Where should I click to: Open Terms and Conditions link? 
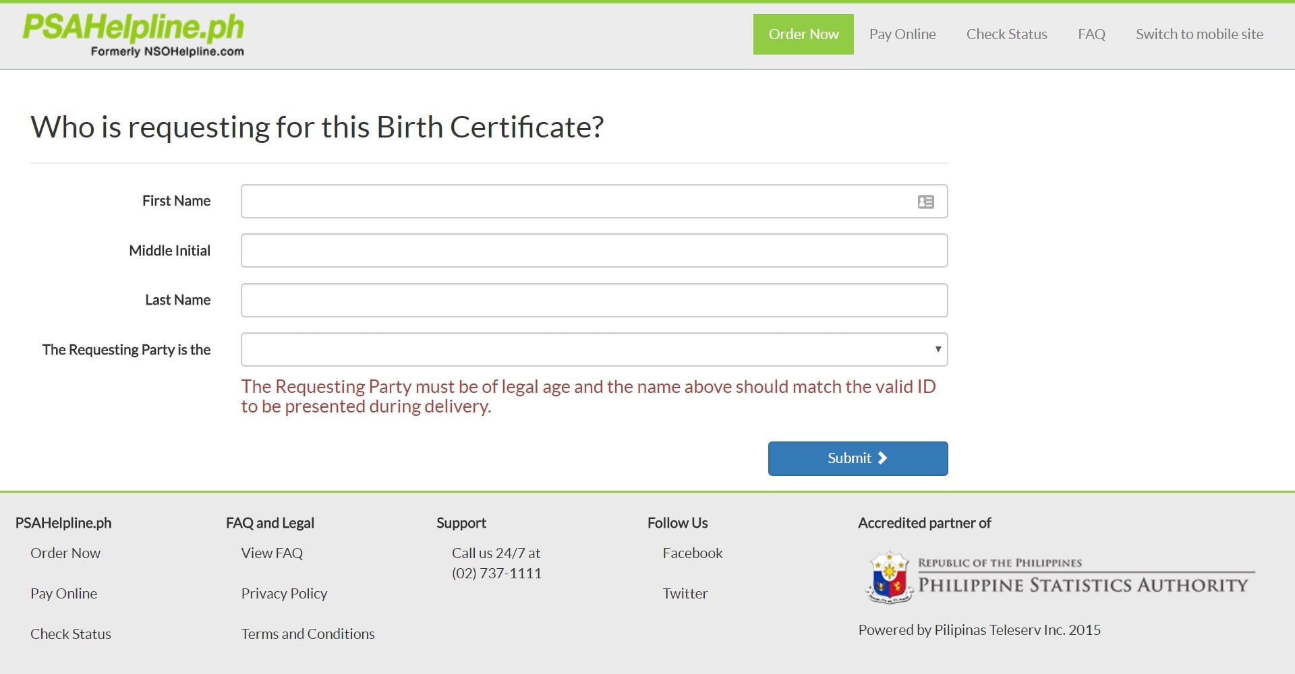308,634
